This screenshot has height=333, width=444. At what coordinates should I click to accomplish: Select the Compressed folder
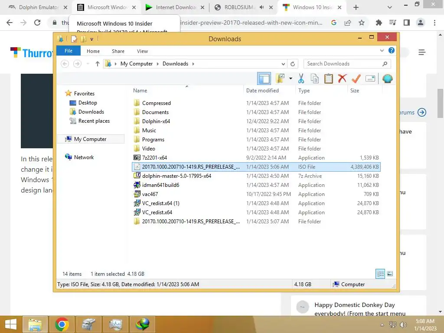point(156,103)
